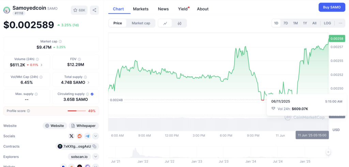Add SAMO to watchlist via star button

pyautogui.click(x=79, y=10)
